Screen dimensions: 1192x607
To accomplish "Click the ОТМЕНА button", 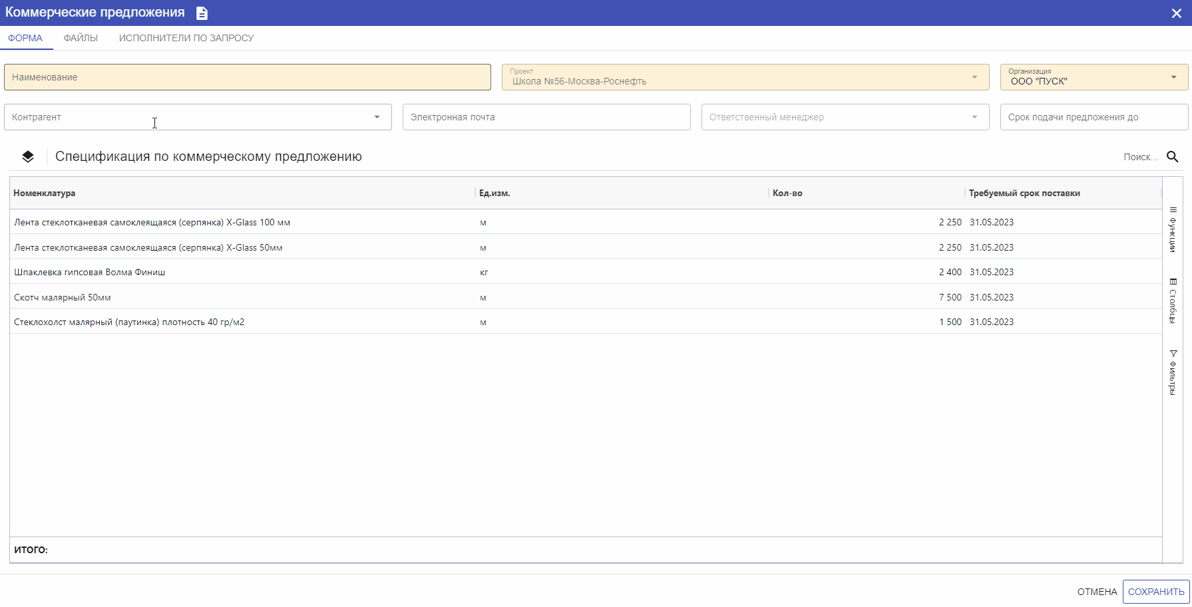I will point(1097,592).
